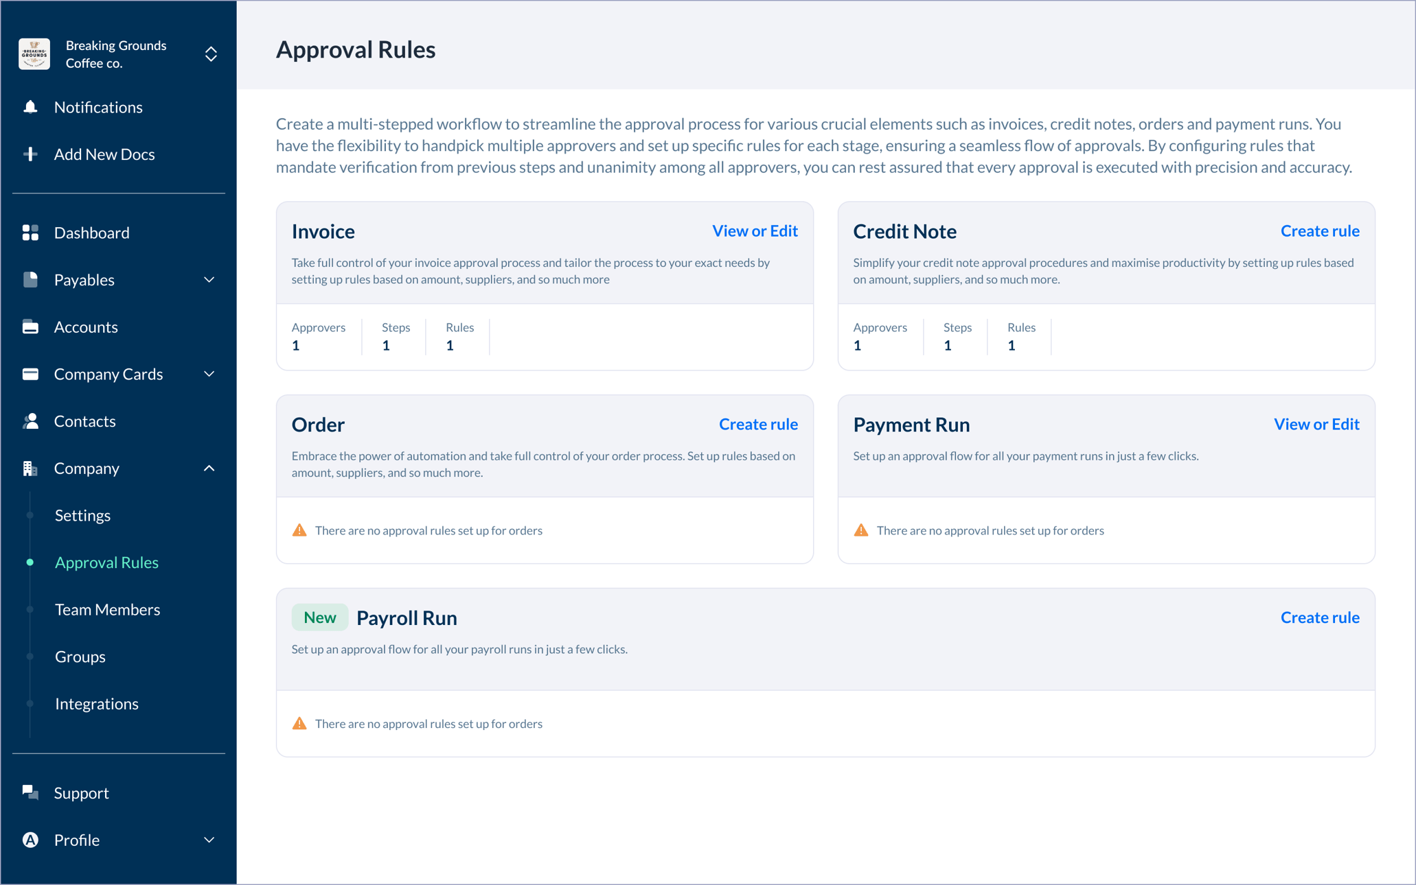Viewport: 1416px width, 885px height.
Task: Click Create rule for Order
Action: pos(758,424)
